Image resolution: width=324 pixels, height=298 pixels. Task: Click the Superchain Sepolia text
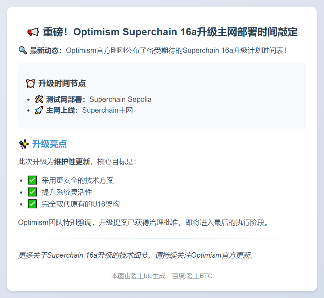[120, 99]
